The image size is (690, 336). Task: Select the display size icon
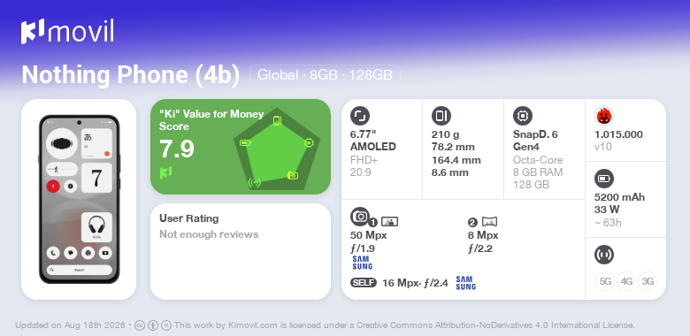click(360, 116)
